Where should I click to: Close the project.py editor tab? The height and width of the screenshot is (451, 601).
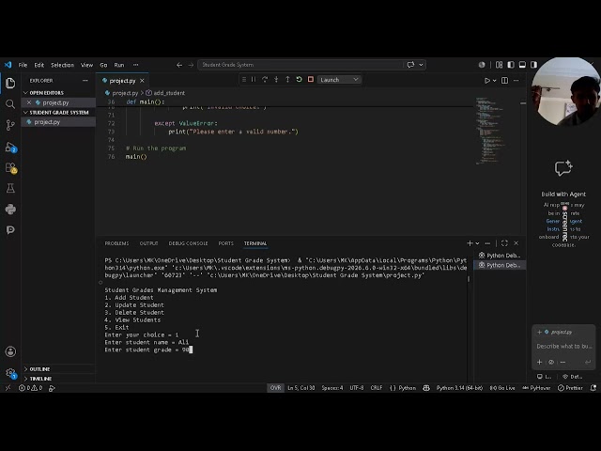tap(142, 81)
